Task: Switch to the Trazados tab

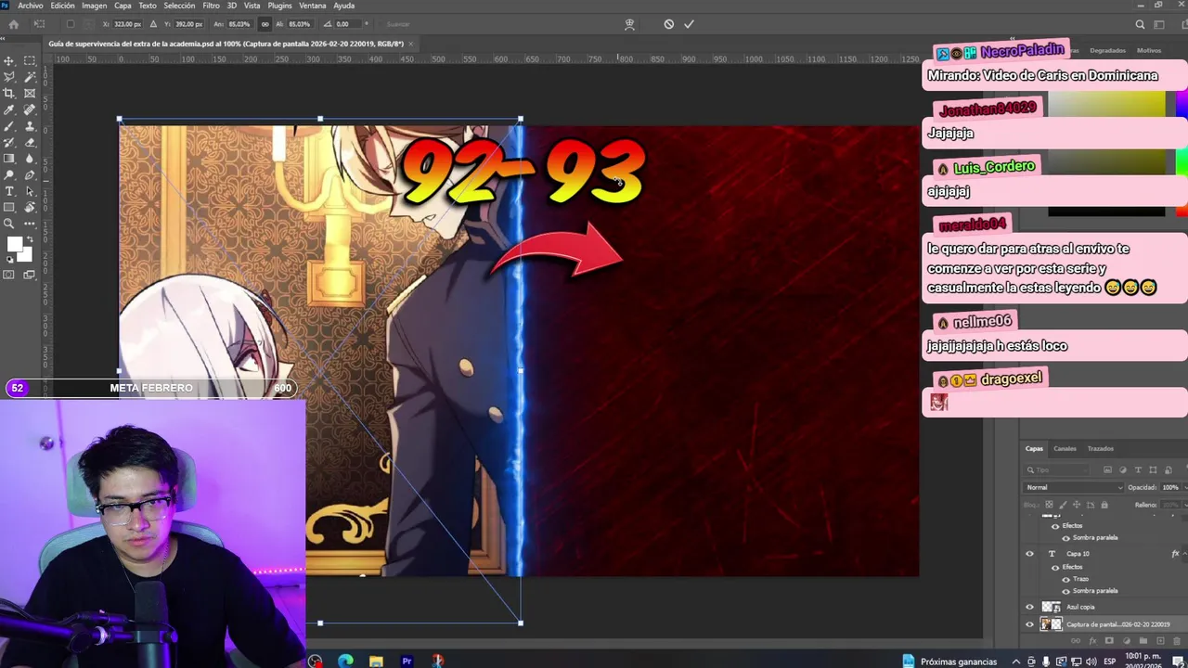Action: pos(1100,449)
